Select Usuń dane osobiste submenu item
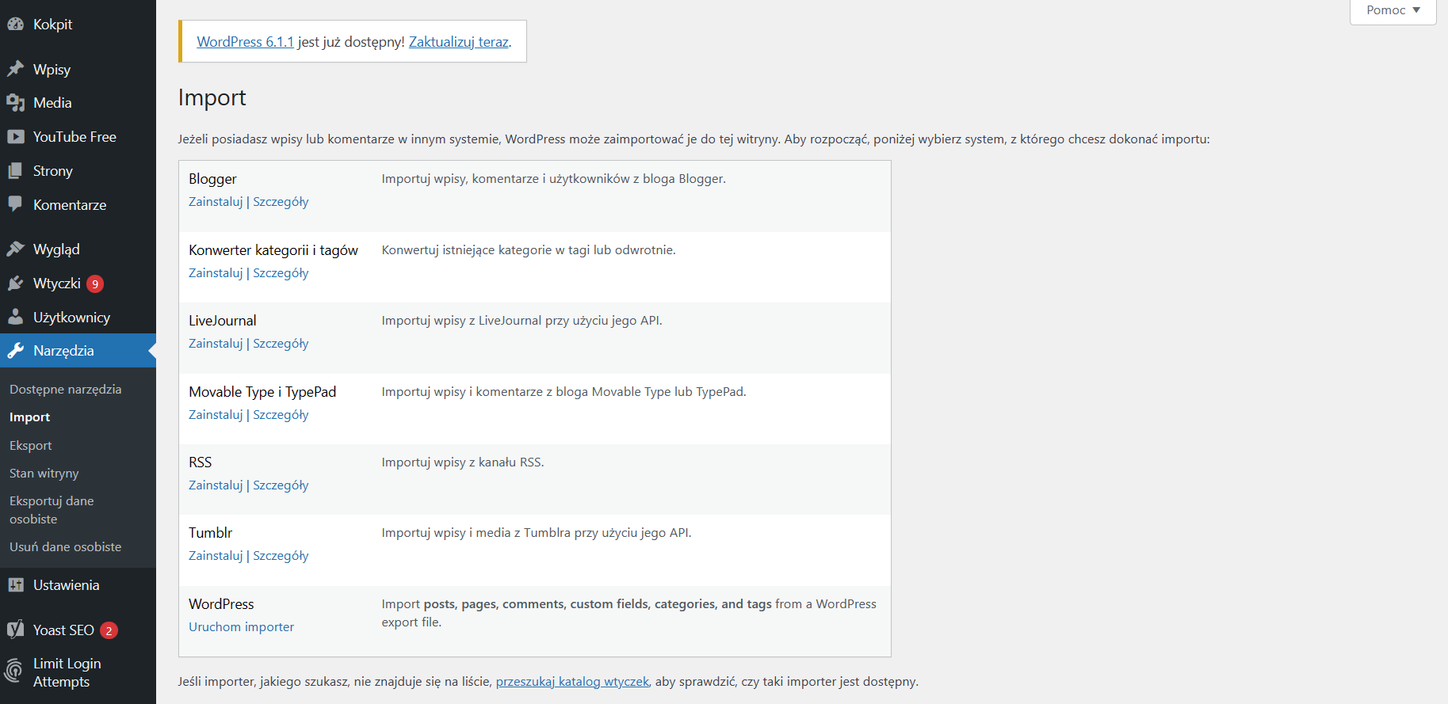 coord(66,547)
